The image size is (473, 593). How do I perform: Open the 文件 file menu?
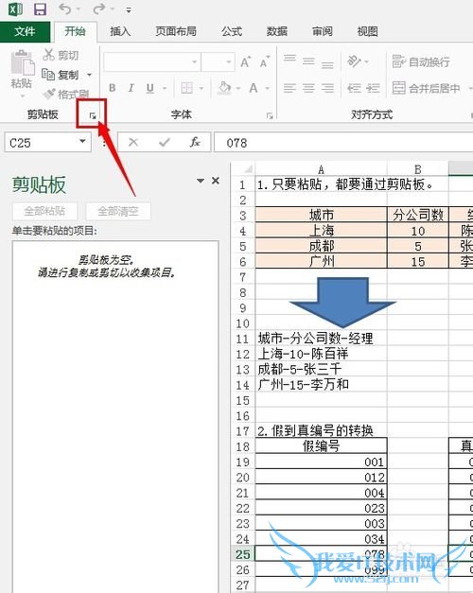tap(25, 31)
